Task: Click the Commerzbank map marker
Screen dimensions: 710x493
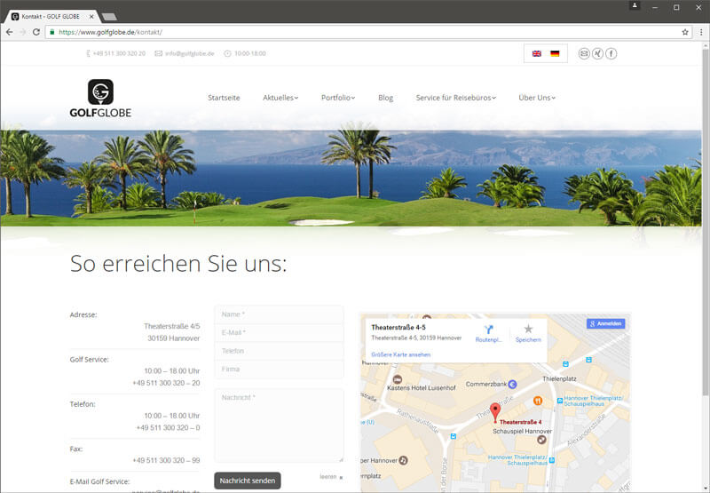Action: tap(513, 385)
